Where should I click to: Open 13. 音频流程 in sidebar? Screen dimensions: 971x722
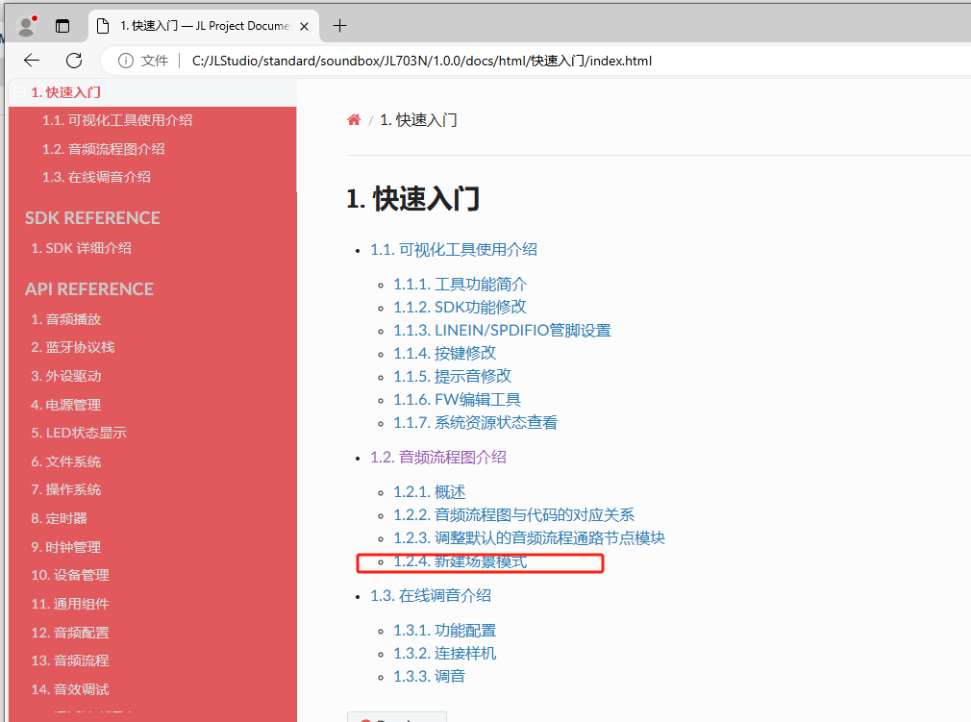click(70, 660)
